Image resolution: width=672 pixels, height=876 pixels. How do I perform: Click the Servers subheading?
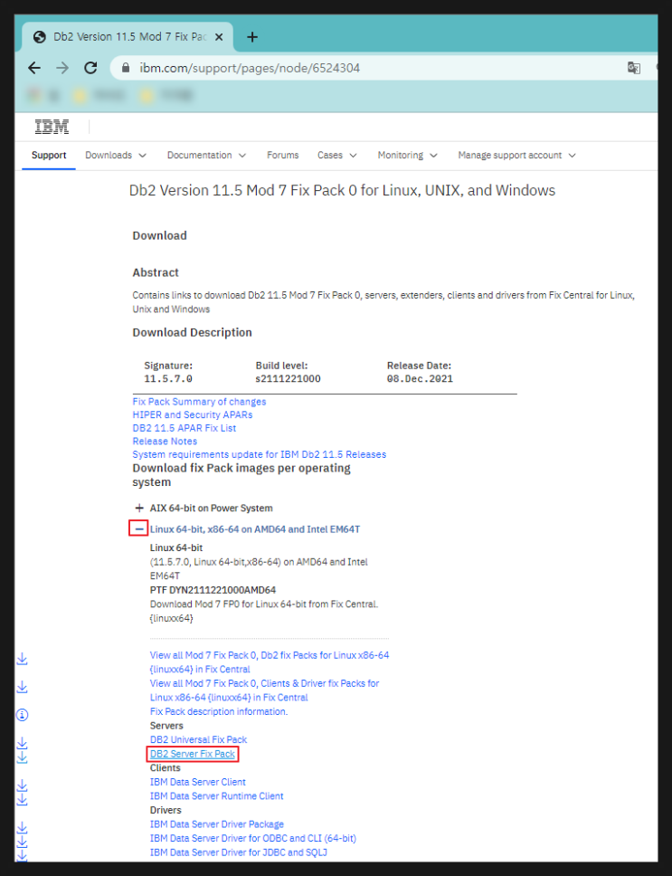coord(166,726)
